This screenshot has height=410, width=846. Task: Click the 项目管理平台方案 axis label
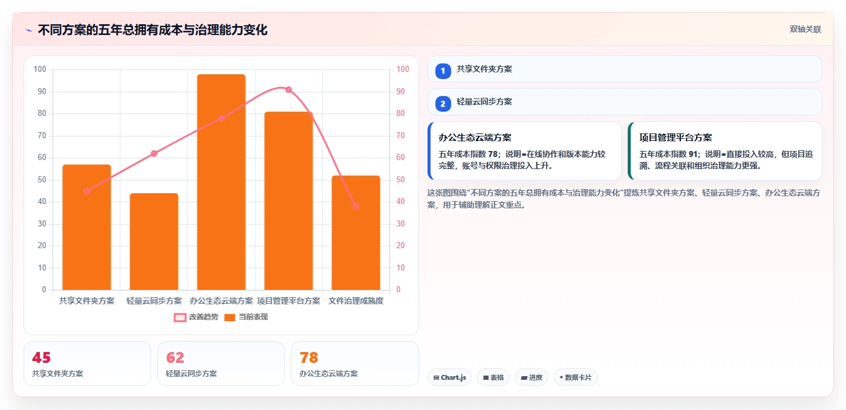[x=288, y=301]
